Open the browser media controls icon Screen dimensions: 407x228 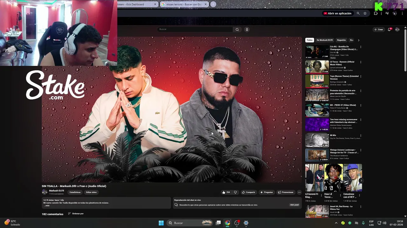click(387, 13)
